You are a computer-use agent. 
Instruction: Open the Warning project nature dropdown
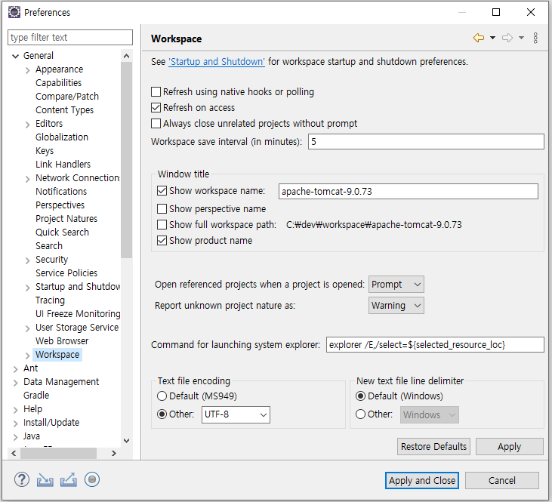[x=396, y=305]
